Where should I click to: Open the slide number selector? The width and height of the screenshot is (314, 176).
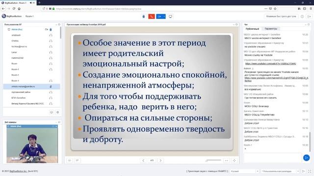[x=152, y=160]
